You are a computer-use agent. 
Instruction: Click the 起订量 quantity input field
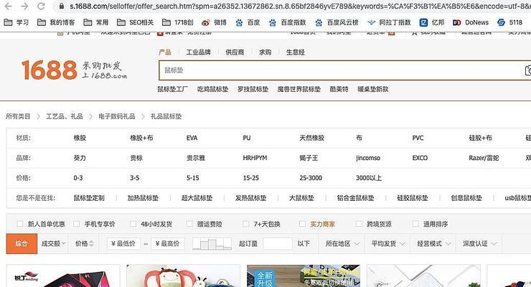(278, 244)
